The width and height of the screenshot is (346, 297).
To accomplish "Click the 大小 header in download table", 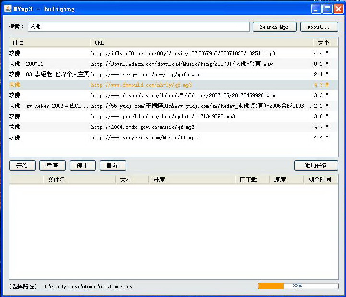I will (x=132, y=180).
